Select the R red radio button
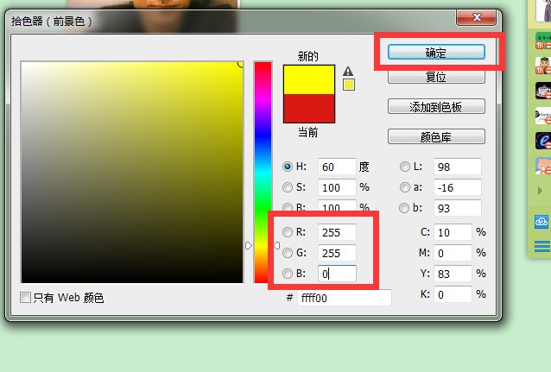This screenshot has height=372, width=551. click(288, 232)
